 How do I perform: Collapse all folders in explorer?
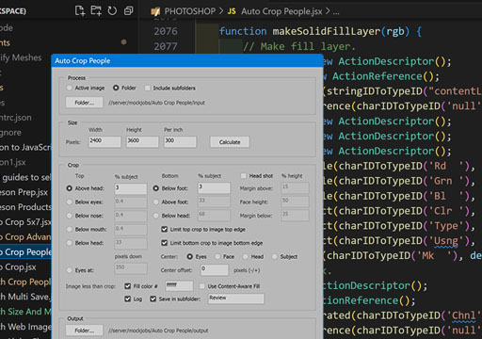coord(128,10)
